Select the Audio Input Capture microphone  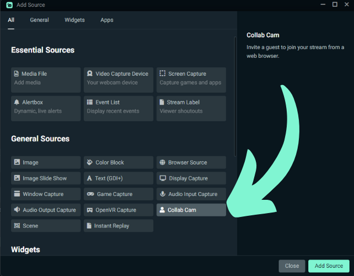191,194
